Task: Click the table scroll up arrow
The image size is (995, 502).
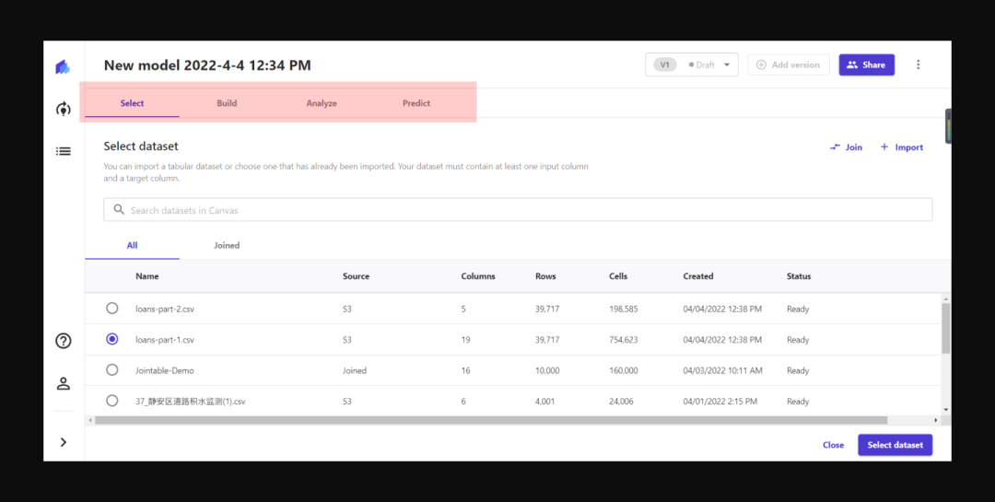Action: point(946,298)
